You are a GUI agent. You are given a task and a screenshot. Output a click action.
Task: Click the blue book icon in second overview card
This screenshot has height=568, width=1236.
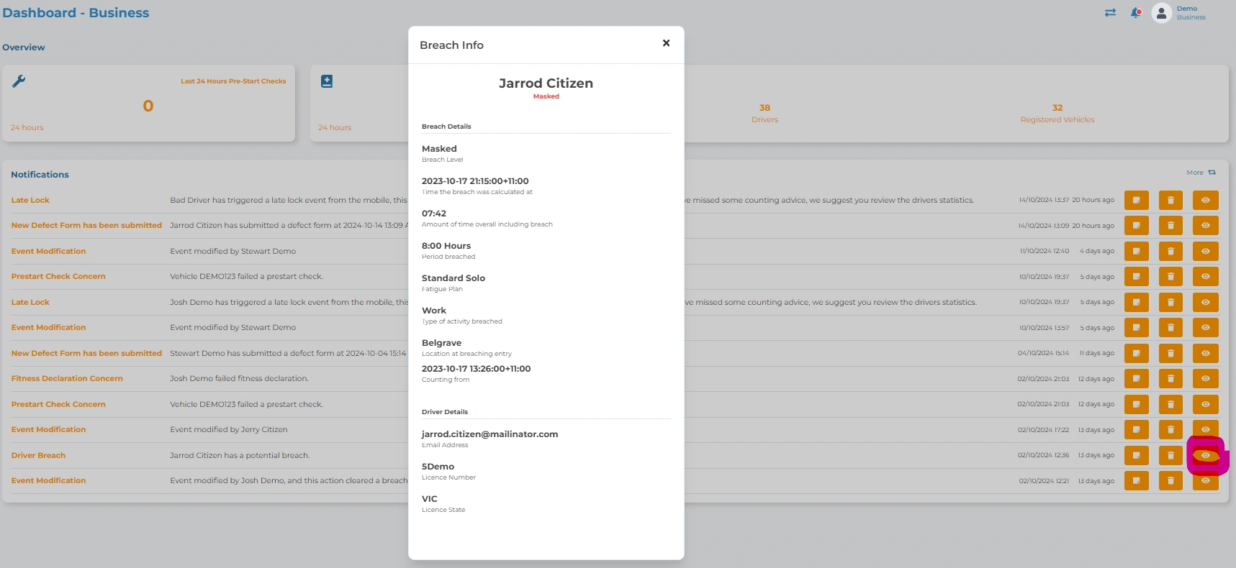coord(327,81)
